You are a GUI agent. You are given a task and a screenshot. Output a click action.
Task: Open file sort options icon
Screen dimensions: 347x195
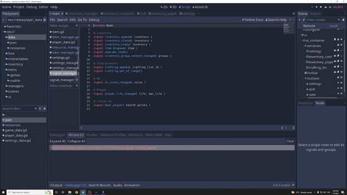(x=40, y=109)
